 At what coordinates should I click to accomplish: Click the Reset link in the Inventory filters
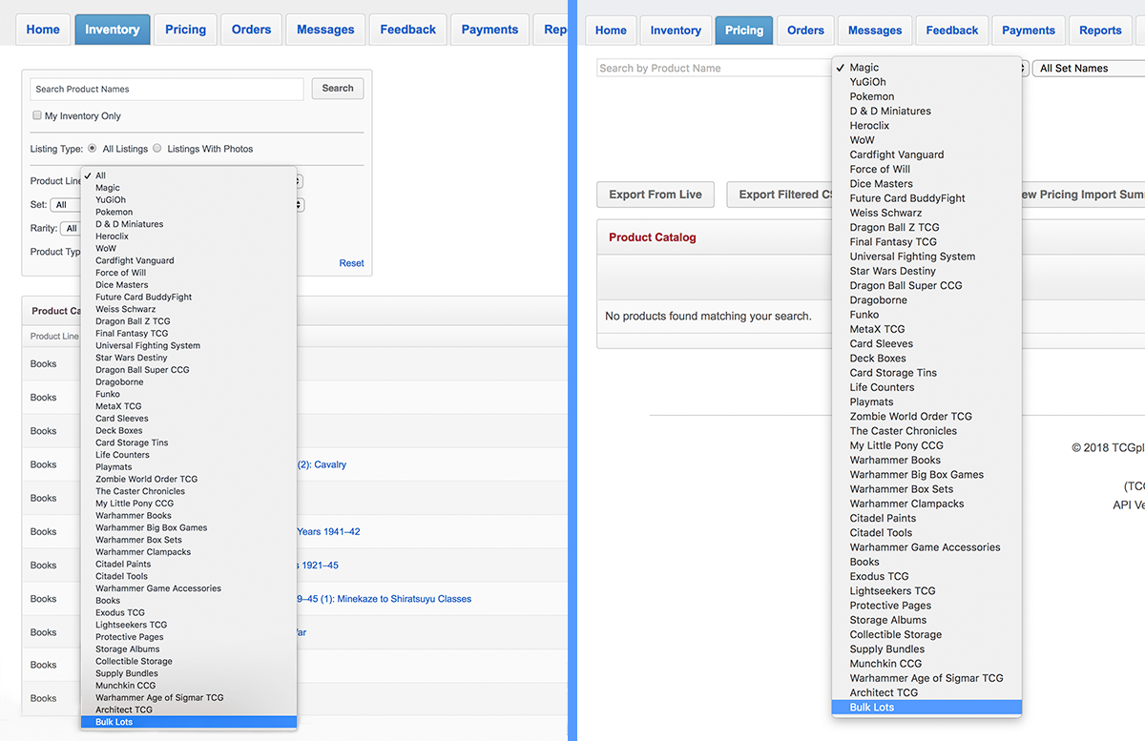click(x=351, y=263)
